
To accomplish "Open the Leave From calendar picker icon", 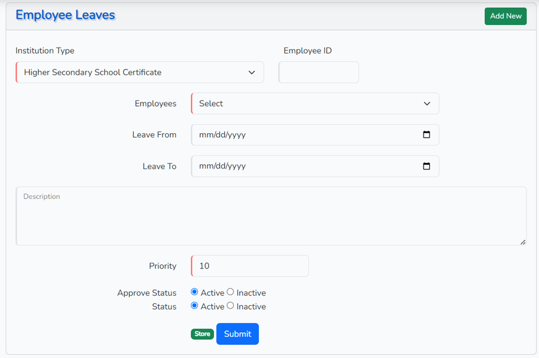I will point(426,135).
